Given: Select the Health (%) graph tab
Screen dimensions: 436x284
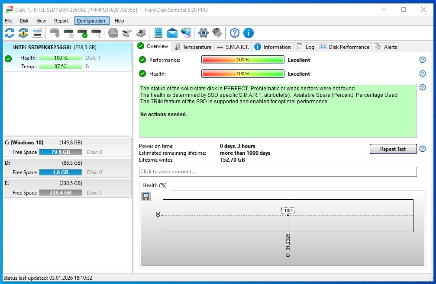Looking at the screenshot, I should pyautogui.click(x=155, y=185).
